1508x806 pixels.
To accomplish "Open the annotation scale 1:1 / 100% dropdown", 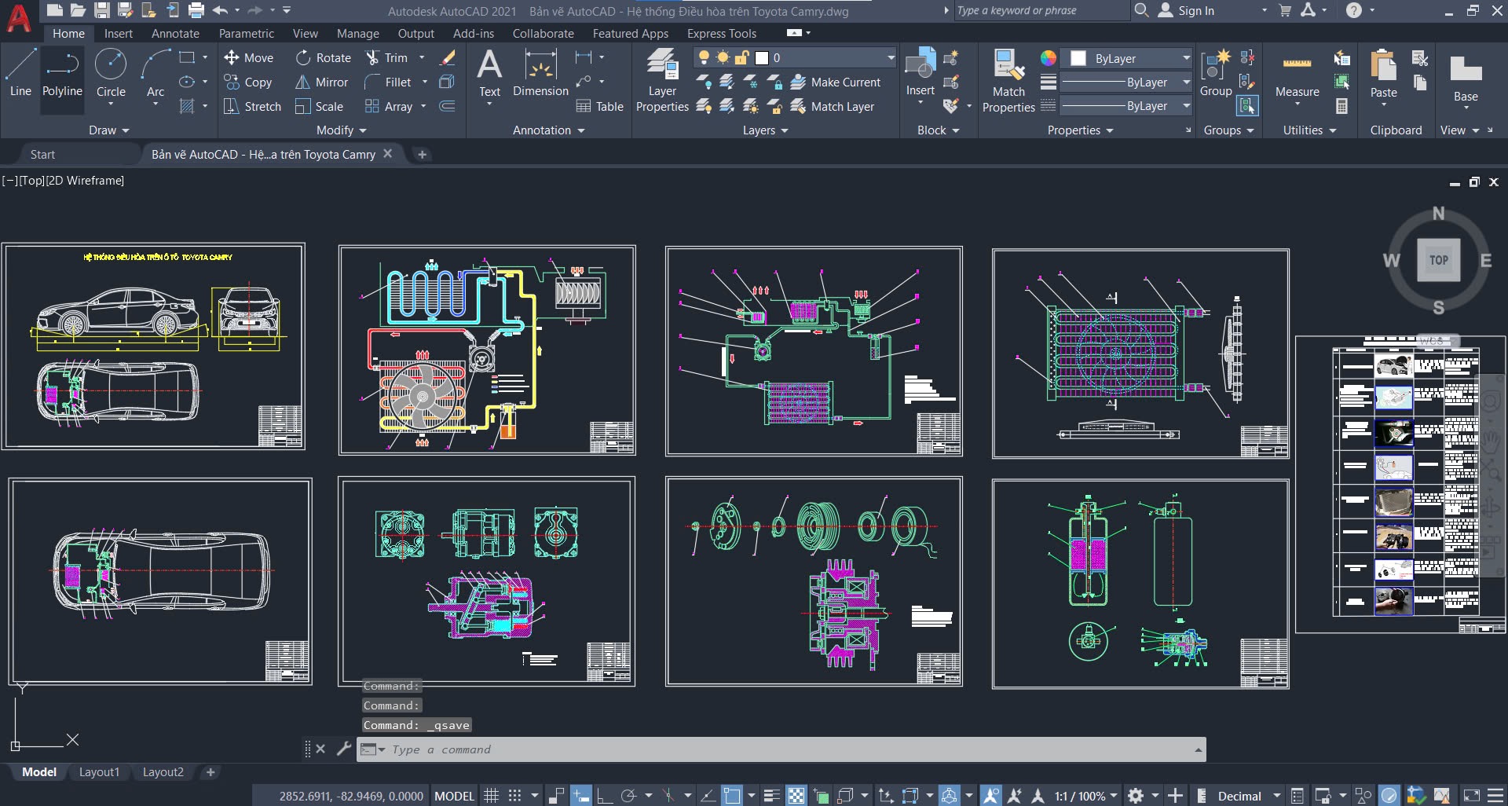I will 1085,795.
